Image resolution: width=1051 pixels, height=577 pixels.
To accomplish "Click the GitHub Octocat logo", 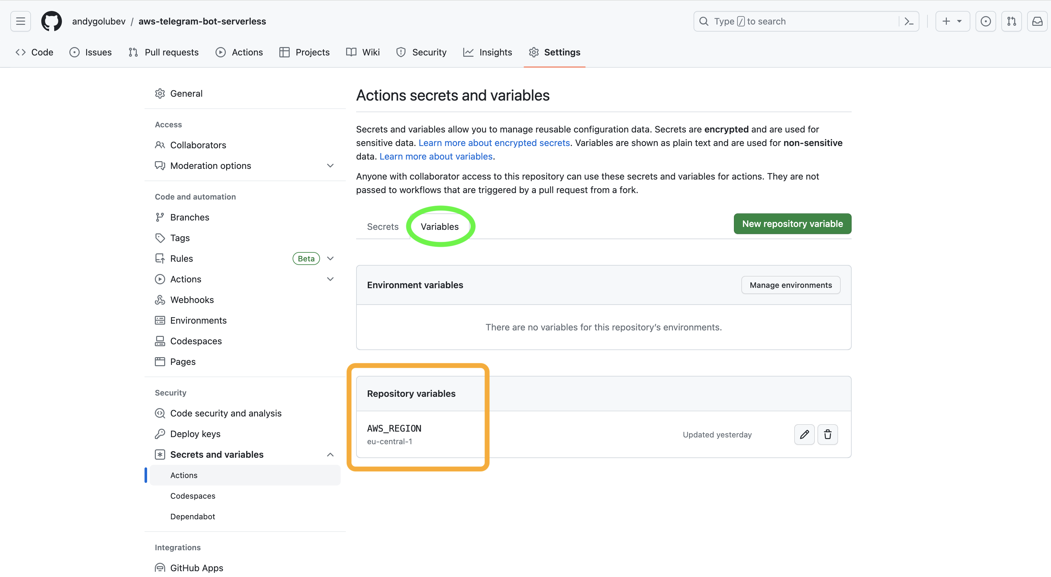I will 51,21.
